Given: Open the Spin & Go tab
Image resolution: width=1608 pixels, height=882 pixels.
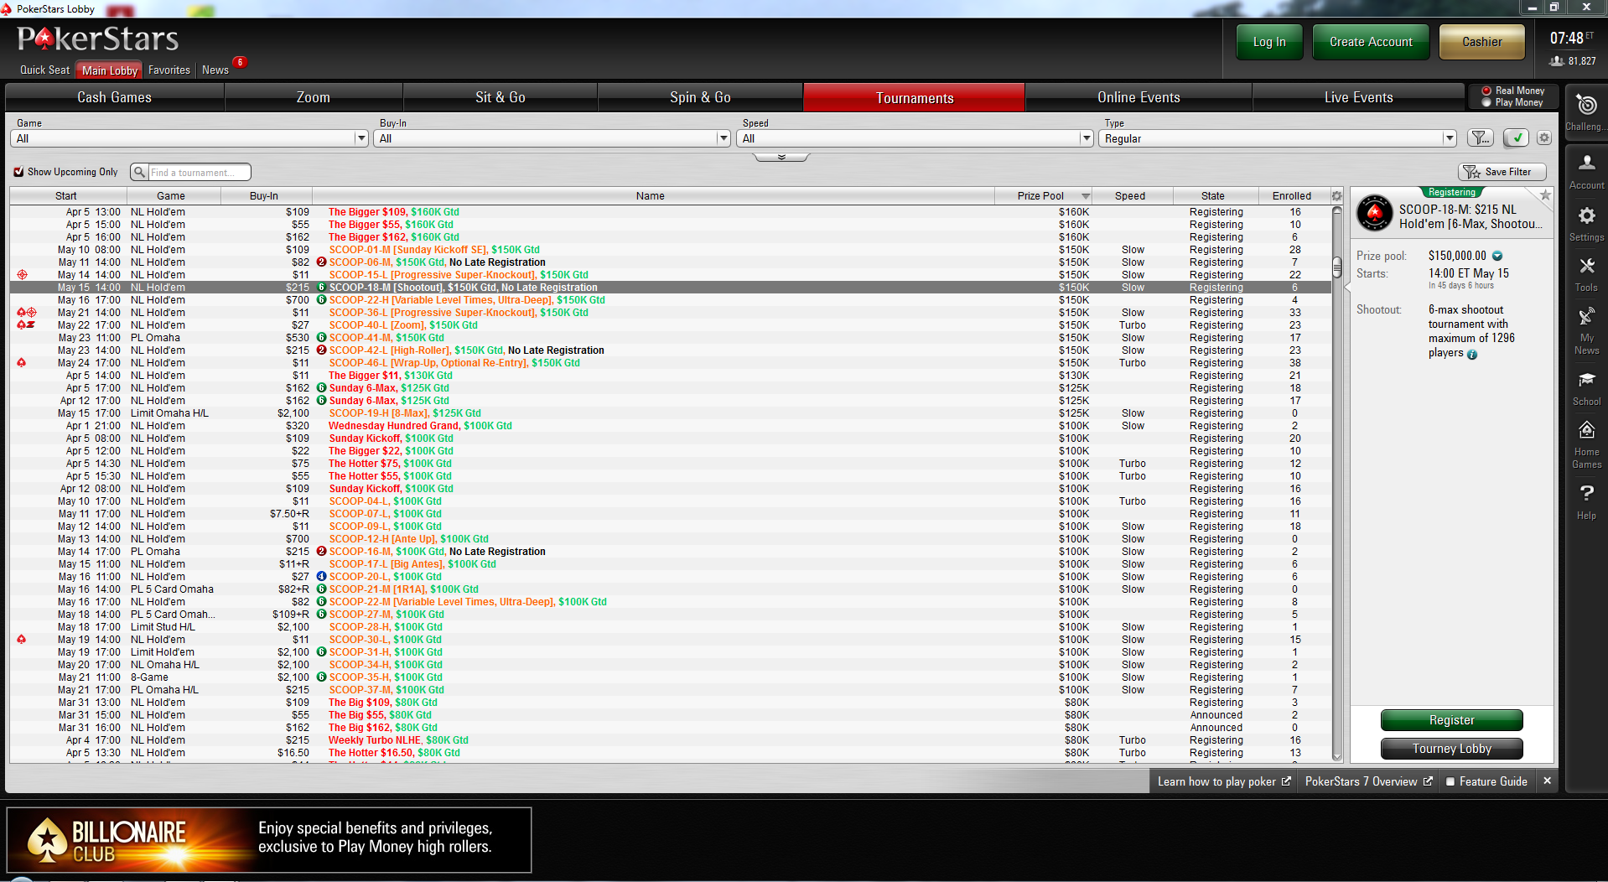Looking at the screenshot, I should 700,97.
